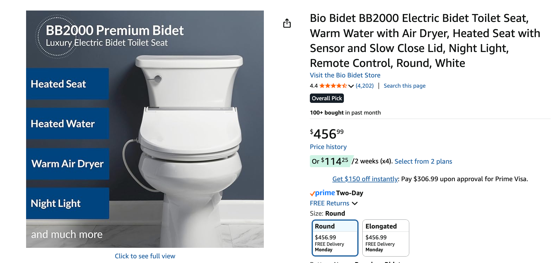Click the Overall Pick badge
The width and height of the screenshot is (557, 263).
(x=327, y=98)
